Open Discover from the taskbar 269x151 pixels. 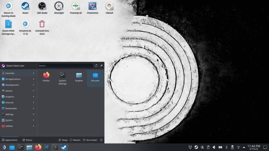pos(12,147)
